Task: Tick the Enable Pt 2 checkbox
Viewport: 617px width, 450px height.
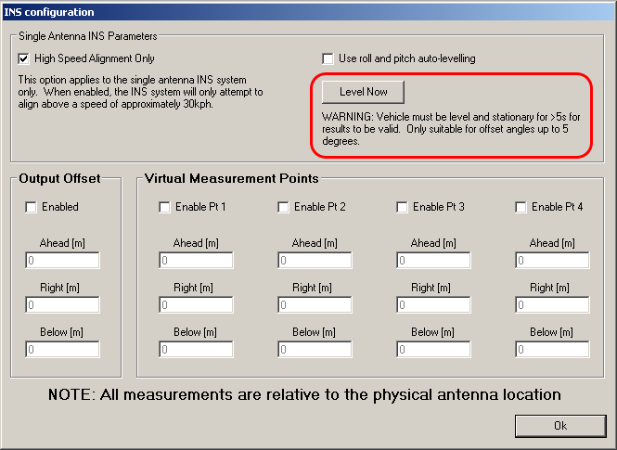Action: click(283, 207)
